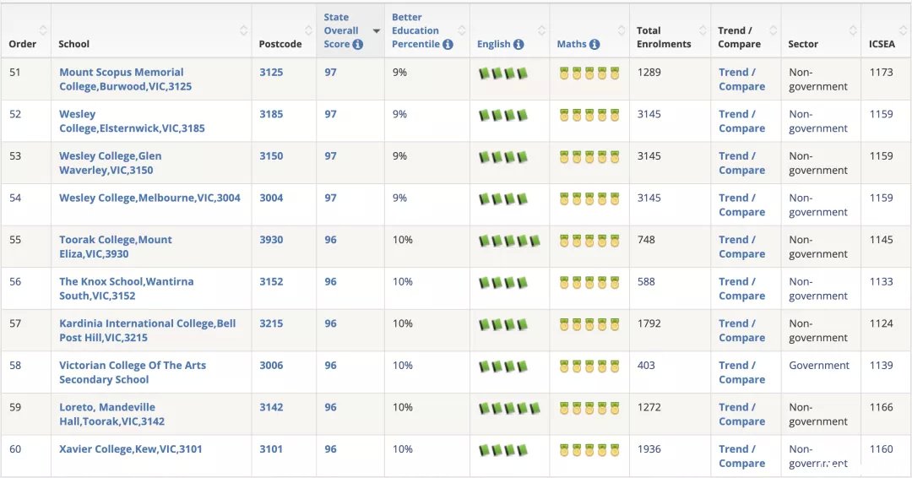Sort by Better Education Percentile arrows
Image resolution: width=912 pixels, height=478 pixels.
click(462, 30)
